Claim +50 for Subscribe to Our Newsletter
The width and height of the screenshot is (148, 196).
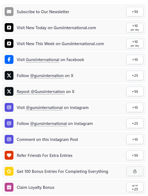coord(135,12)
